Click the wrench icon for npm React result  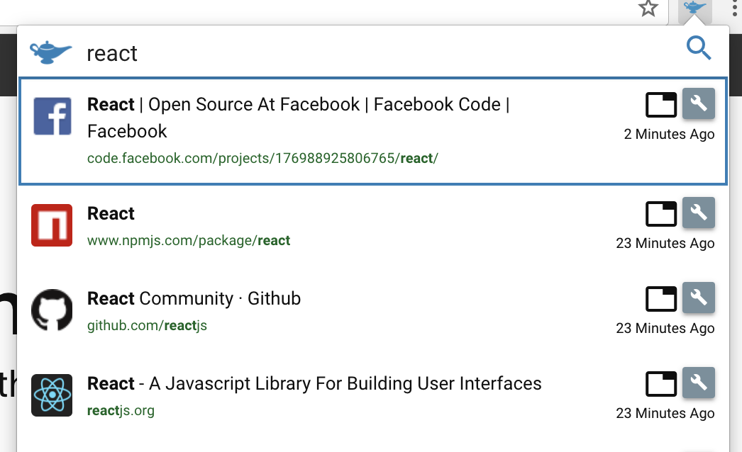click(x=699, y=213)
